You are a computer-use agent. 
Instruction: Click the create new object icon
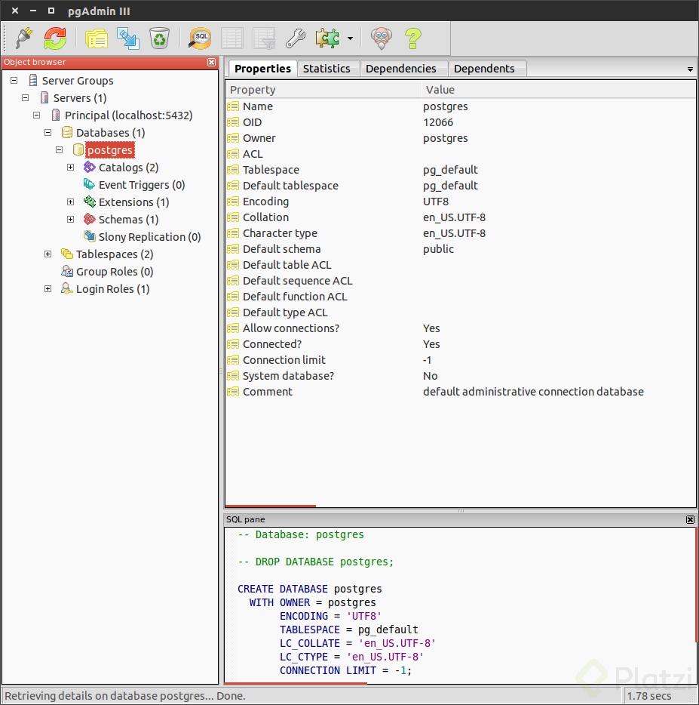[x=128, y=38]
